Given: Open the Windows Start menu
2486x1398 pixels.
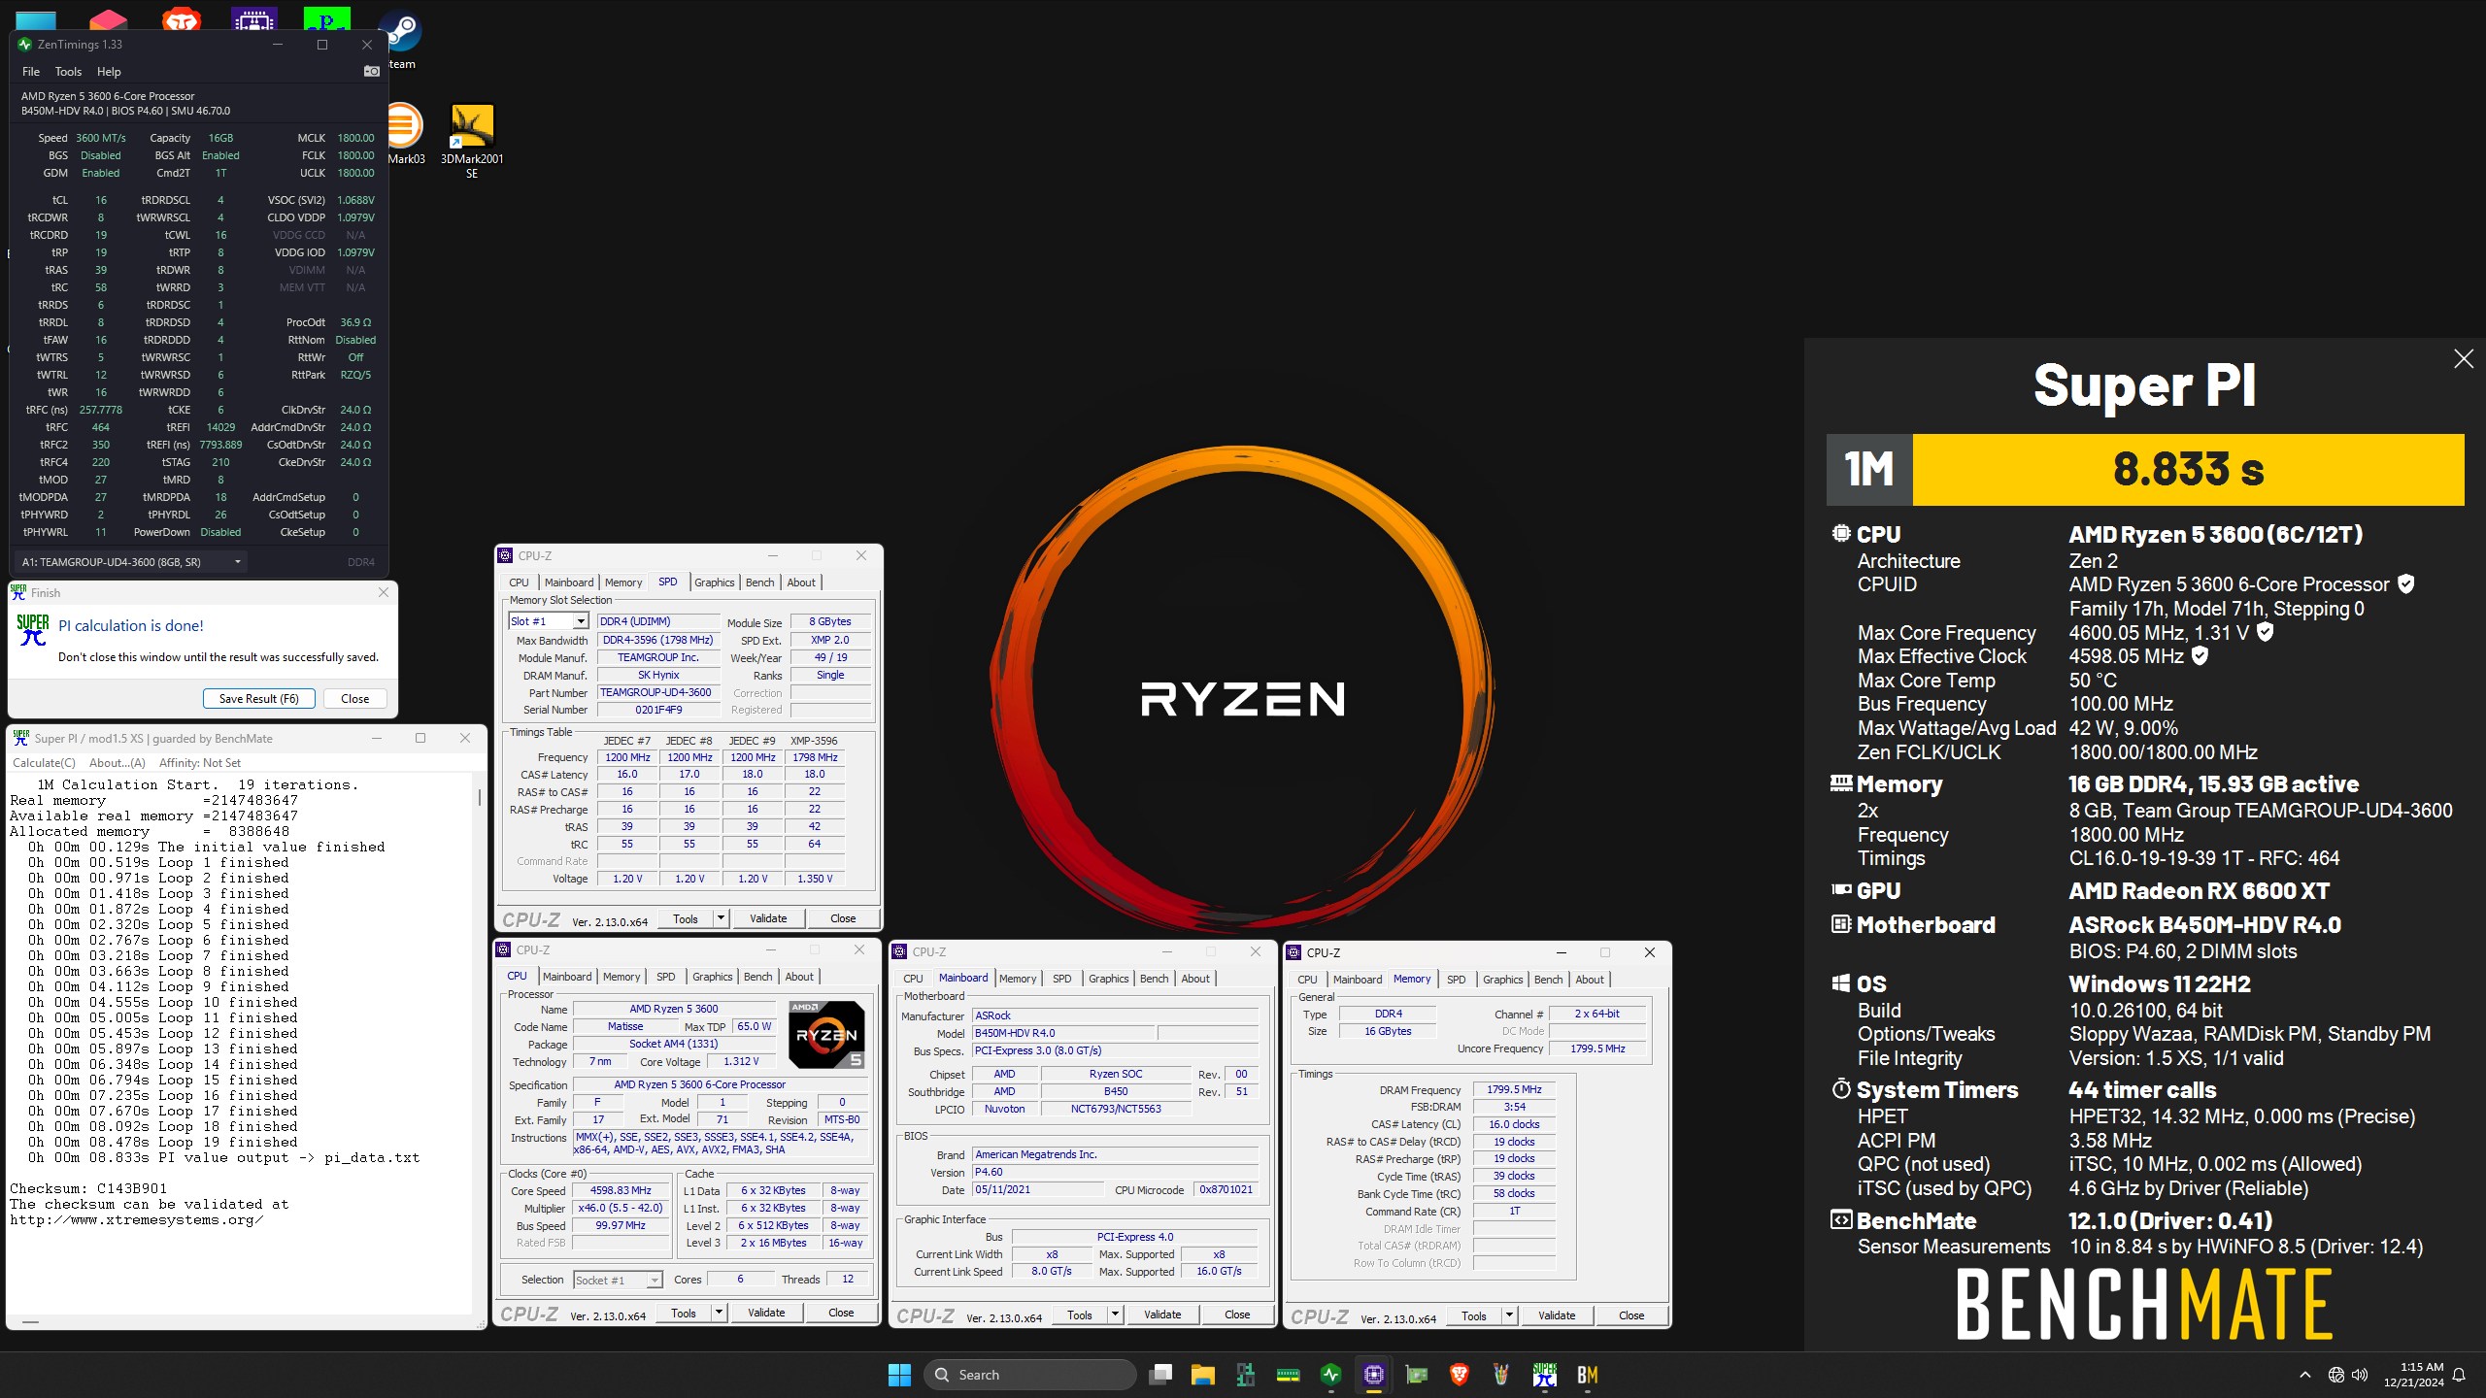Looking at the screenshot, I should pos(899,1374).
